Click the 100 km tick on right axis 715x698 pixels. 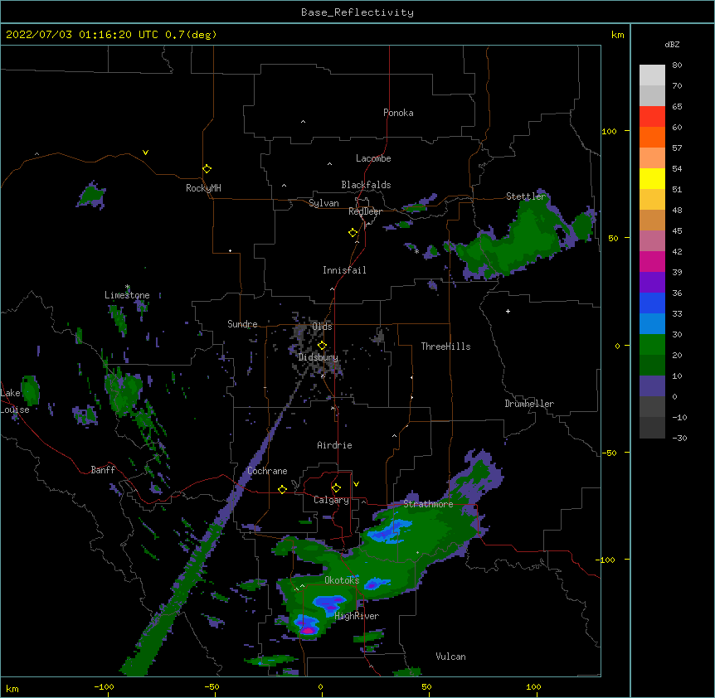pos(609,132)
